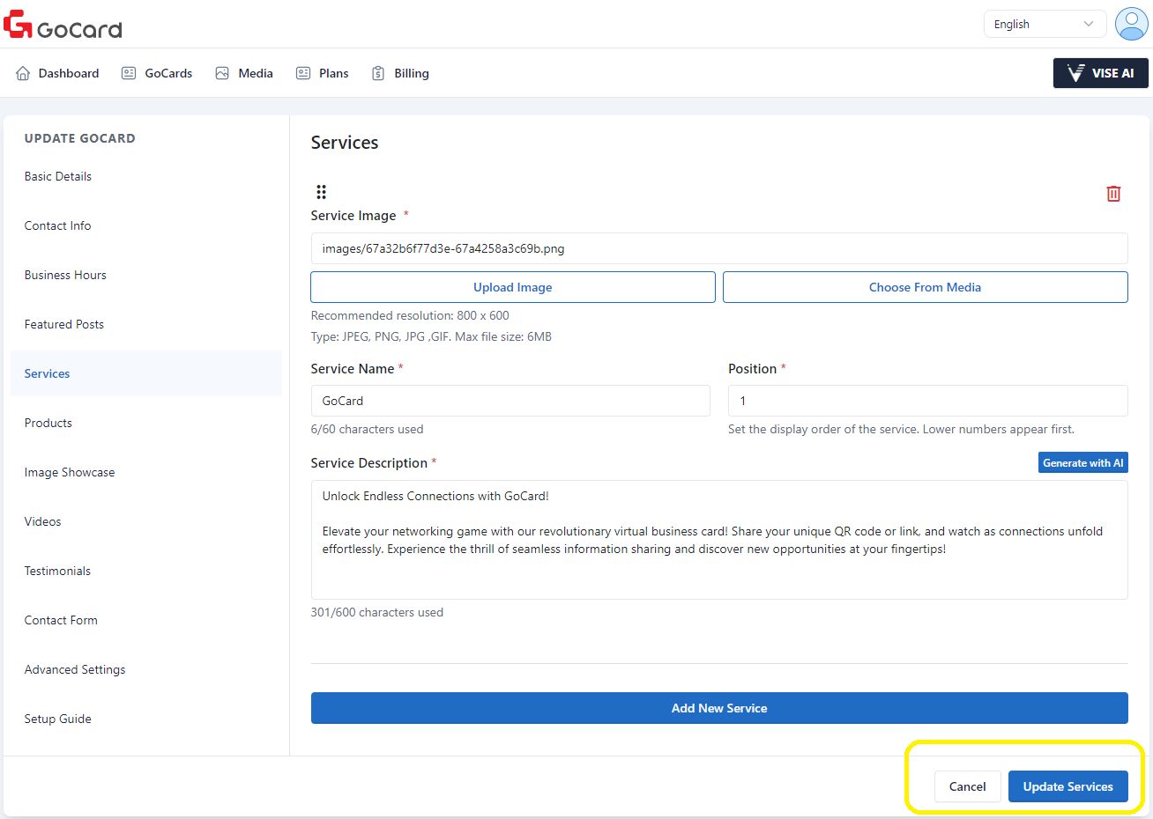Open the GoCards navigation menu
Viewport: 1153px width, 819px height.
157,73
